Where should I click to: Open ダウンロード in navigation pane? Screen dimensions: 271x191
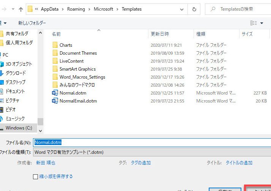pyautogui.click(x=16, y=73)
